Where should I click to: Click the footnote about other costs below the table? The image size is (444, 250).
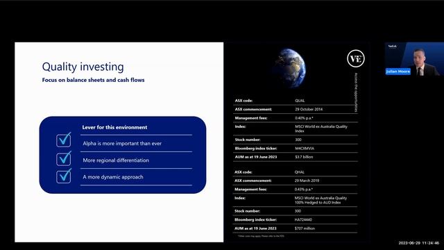(x=261, y=236)
